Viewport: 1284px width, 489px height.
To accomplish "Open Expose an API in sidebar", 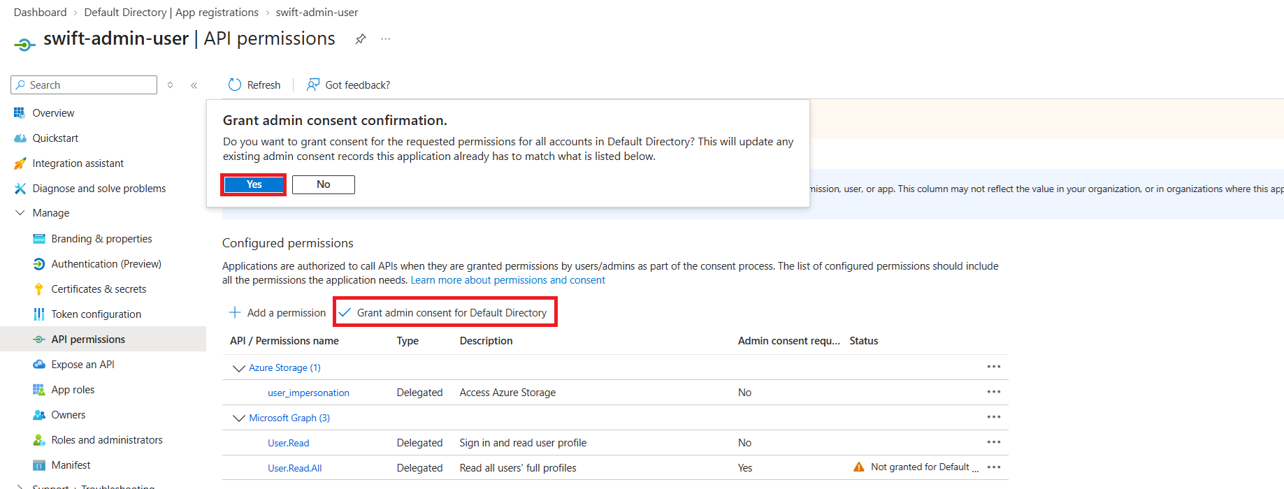I will (82, 365).
